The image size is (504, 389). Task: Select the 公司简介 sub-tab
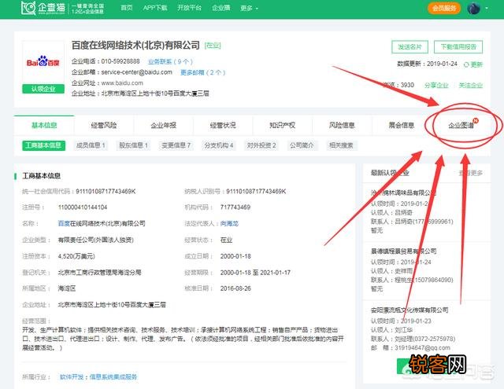point(302,145)
